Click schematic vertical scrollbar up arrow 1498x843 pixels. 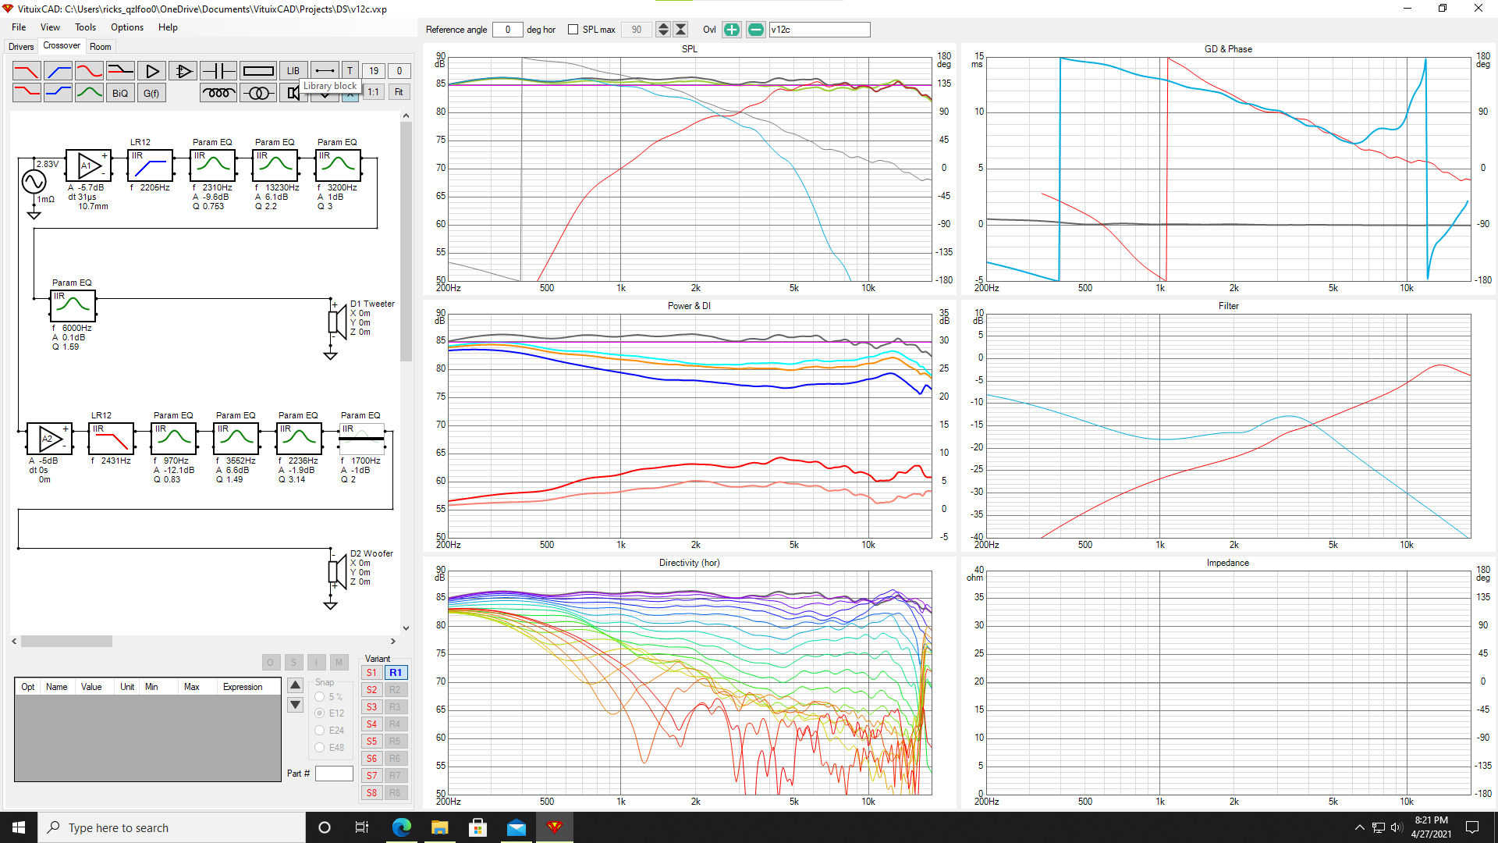pos(406,116)
